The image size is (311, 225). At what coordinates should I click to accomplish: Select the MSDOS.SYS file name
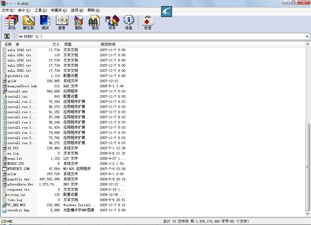[x=16, y=164]
